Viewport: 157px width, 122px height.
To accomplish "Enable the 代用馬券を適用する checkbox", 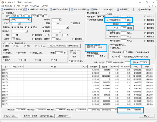I will coord(88,20).
